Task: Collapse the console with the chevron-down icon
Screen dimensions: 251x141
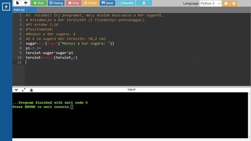Action: (x=16, y=90)
